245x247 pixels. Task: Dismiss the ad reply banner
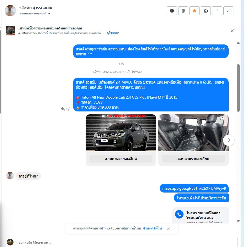pyautogui.click(x=232, y=31)
